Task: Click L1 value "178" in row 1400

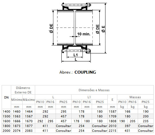Action: click(x=81, y=112)
